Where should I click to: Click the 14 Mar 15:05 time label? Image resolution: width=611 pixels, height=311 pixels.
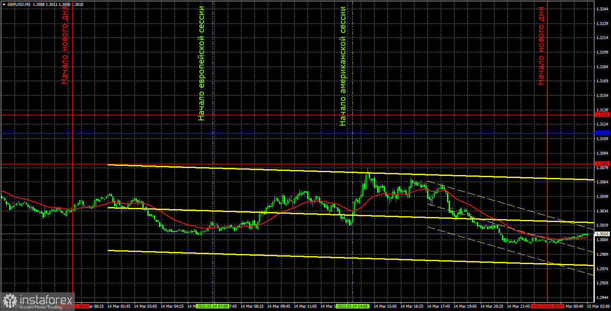point(385,306)
